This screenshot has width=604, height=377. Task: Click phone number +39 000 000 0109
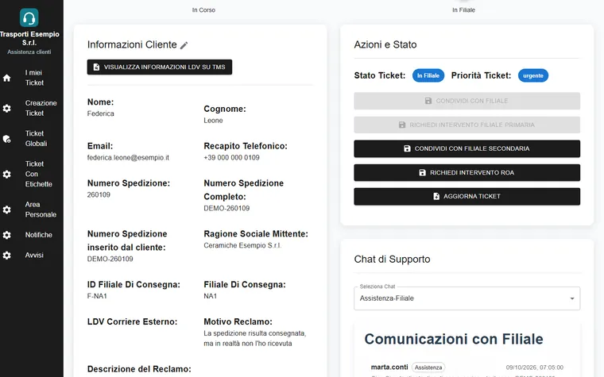point(231,158)
